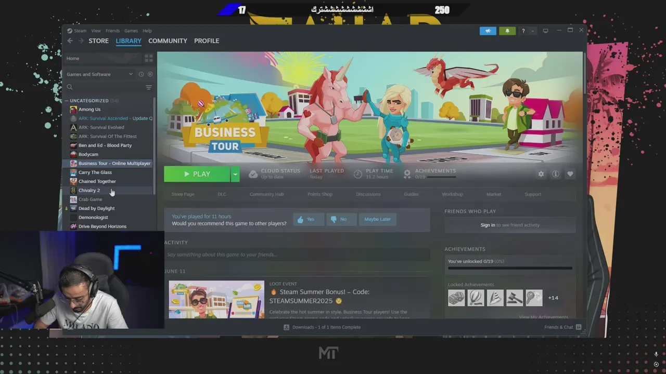This screenshot has height=374, width=666.
Task: Focus the library search field
Action: pyautogui.click(x=104, y=87)
